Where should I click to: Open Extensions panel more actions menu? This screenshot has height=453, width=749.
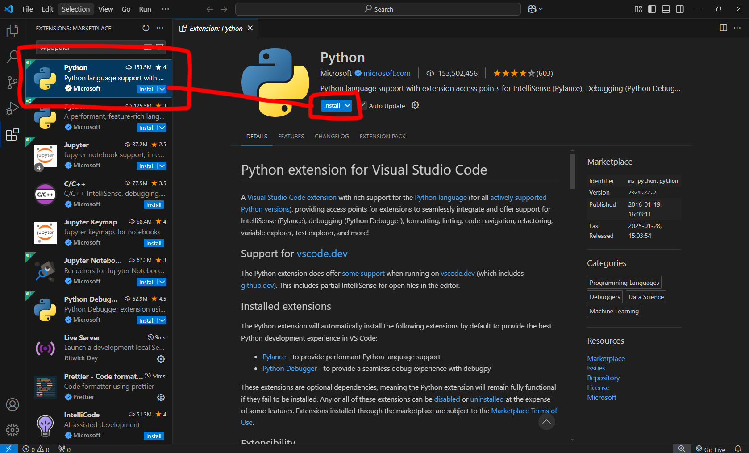(x=160, y=28)
